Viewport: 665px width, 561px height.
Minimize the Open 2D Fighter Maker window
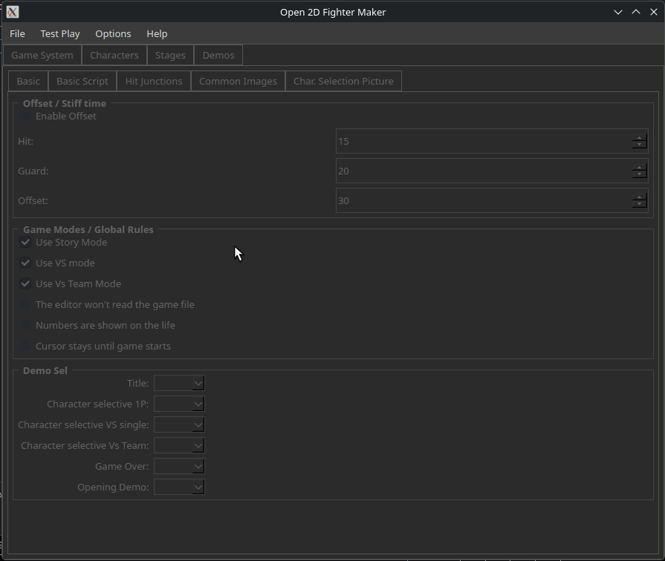tap(618, 12)
